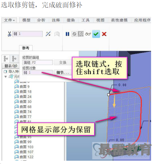Open the 显示(O) dropdown
This screenshot has width=154, height=164.
click(11, 66)
